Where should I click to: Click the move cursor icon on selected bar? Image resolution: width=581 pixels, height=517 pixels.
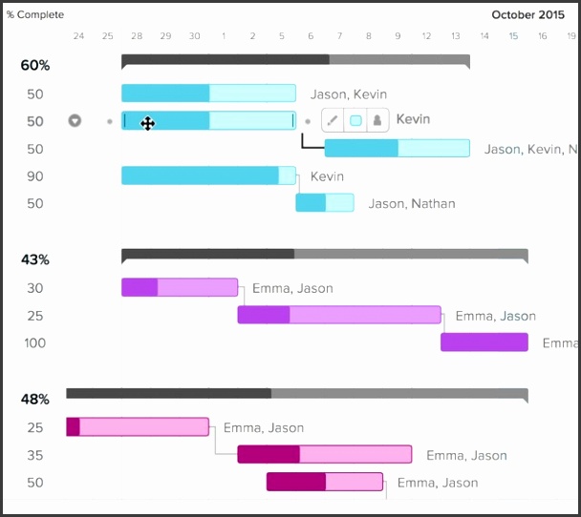[x=148, y=122]
